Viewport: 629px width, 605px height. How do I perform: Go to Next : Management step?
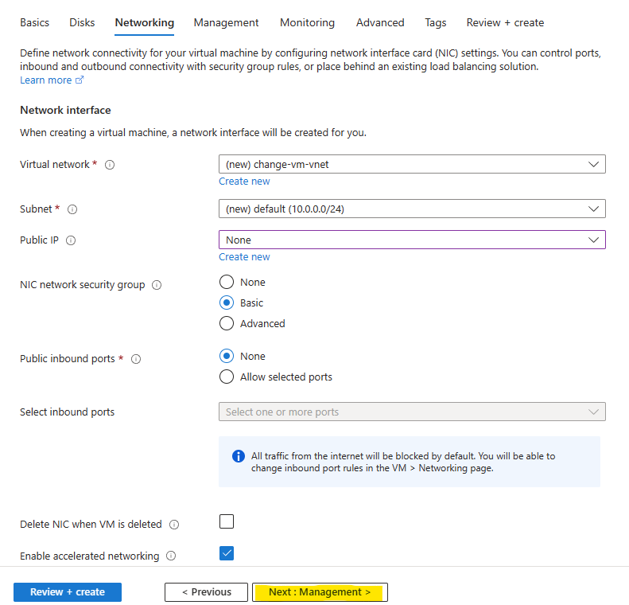(320, 591)
